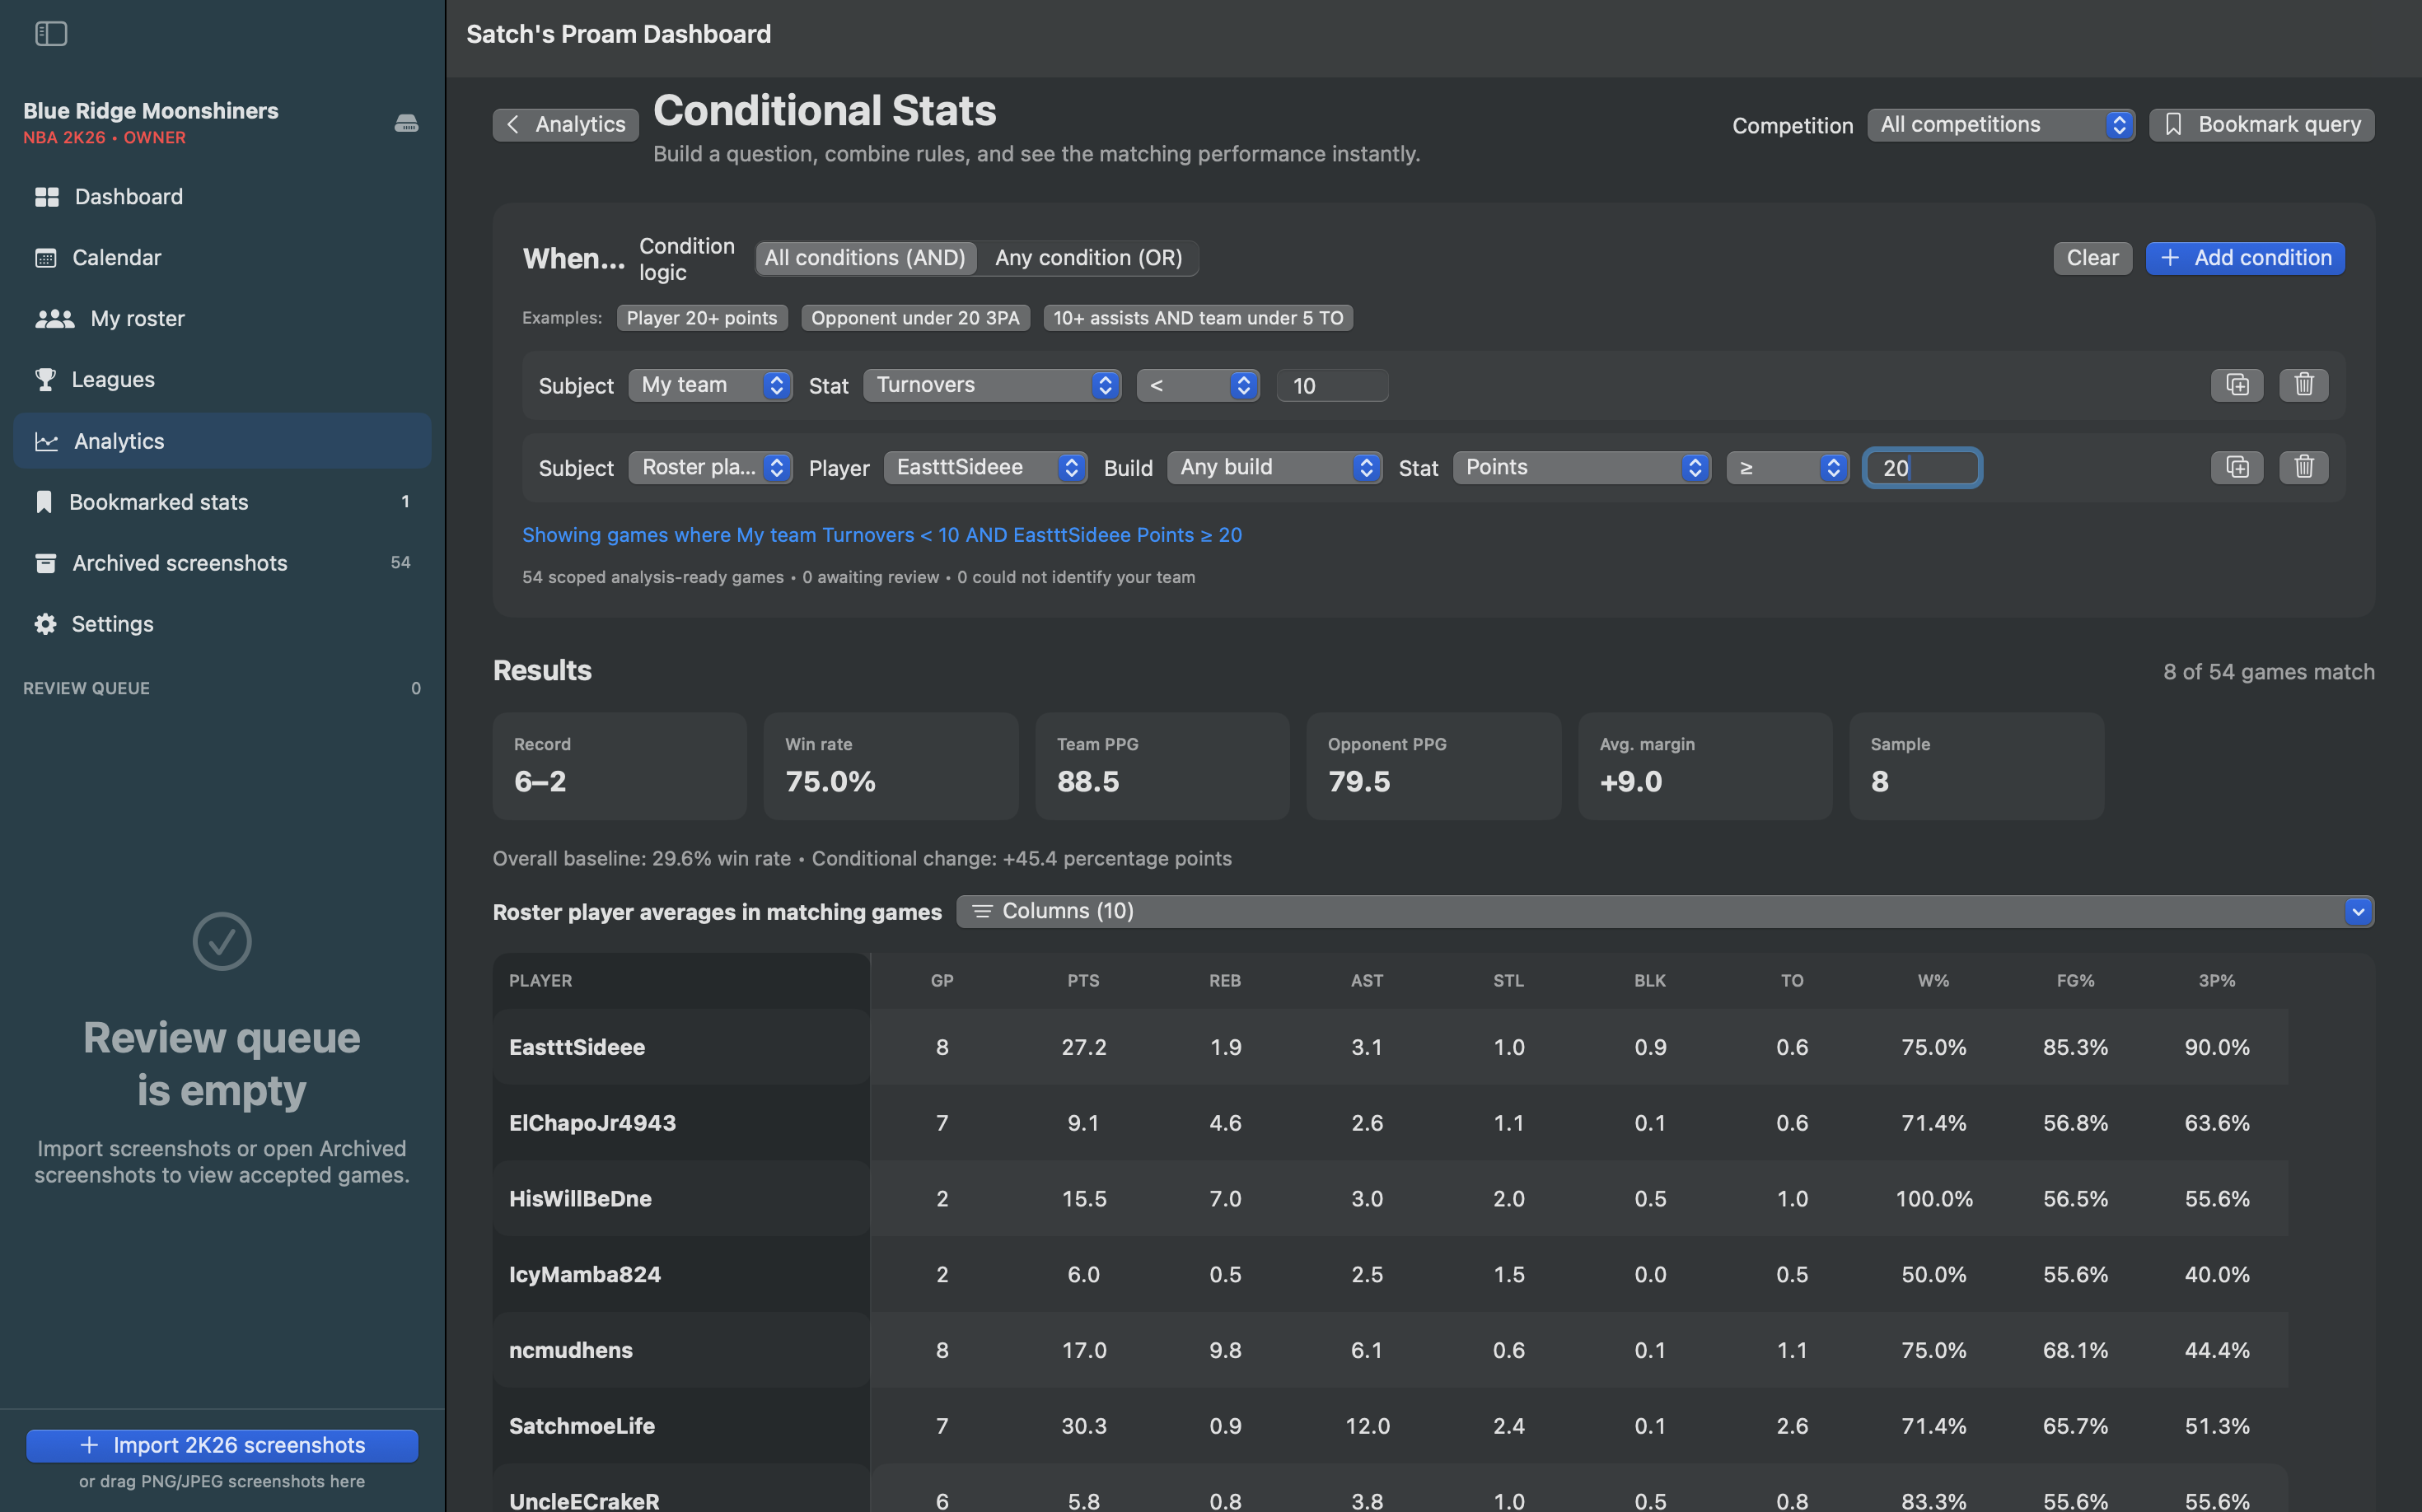Open the Leagues section
2422x1512 pixels.
click(222, 379)
